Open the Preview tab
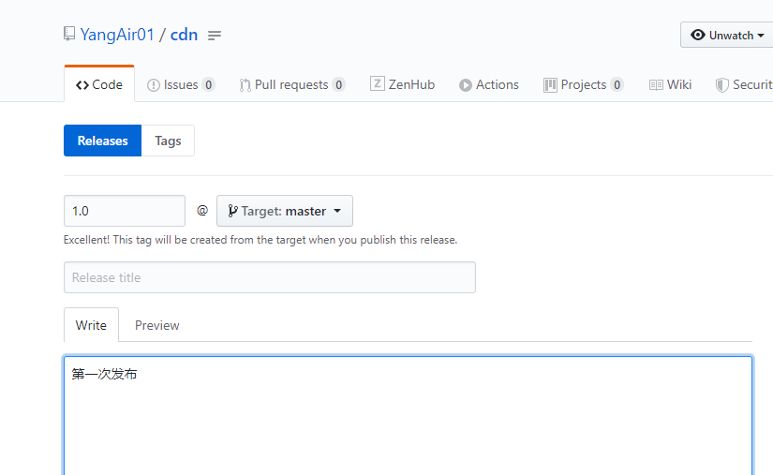The image size is (773, 475). click(x=156, y=325)
